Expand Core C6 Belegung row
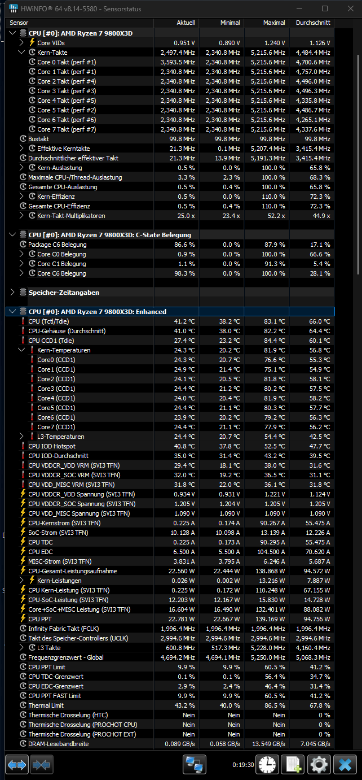Viewport: 362px width, 780px height. point(22,273)
